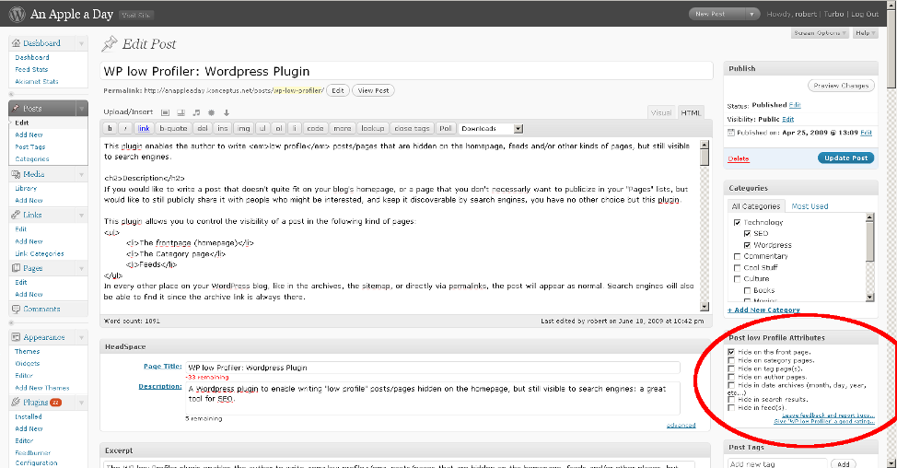The height and width of the screenshot is (468, 897).
Task: Select the Most Used categories tab
Action: pyautogui.click(x=810, y=206)
